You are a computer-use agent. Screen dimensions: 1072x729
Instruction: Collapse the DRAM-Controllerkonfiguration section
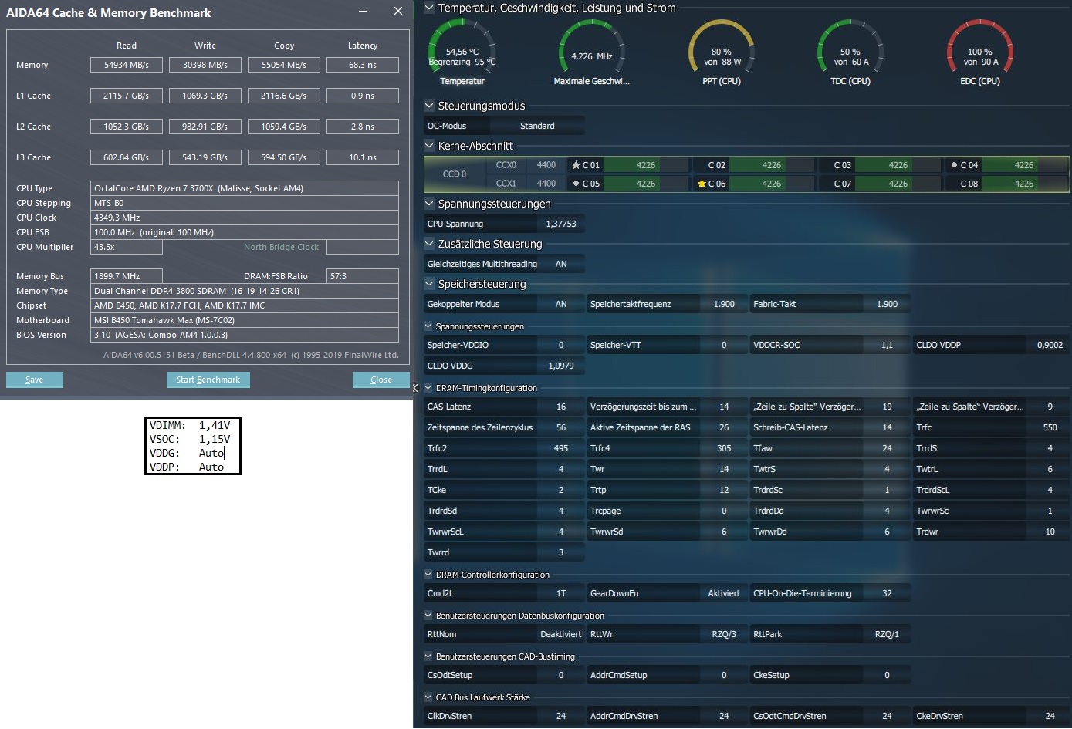tap(428, 575)
